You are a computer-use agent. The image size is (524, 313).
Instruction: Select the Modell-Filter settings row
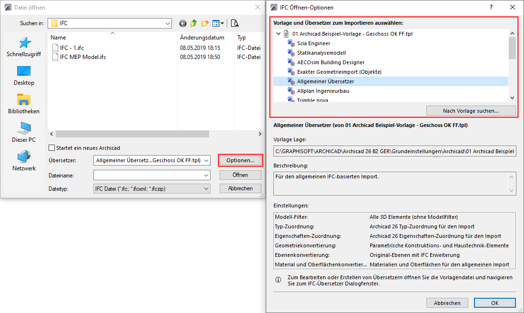click(395, 217)
